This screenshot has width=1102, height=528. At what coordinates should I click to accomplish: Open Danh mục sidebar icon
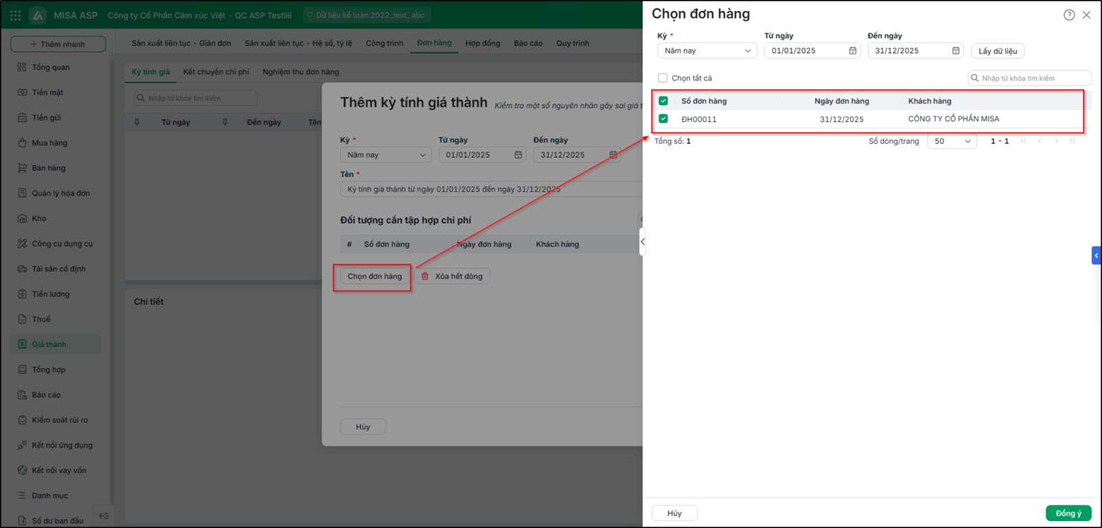tap(22, 496)
